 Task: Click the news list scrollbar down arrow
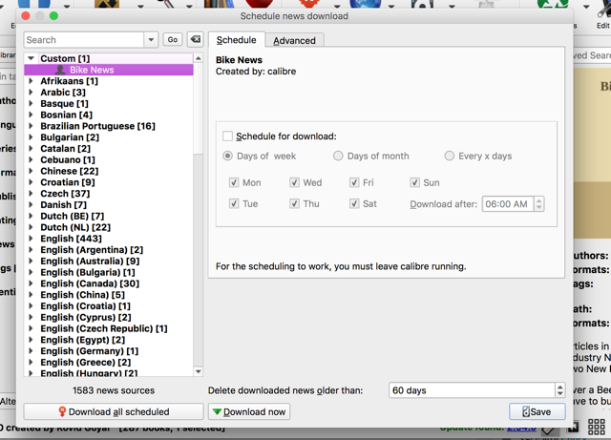(x=198, y=371)
